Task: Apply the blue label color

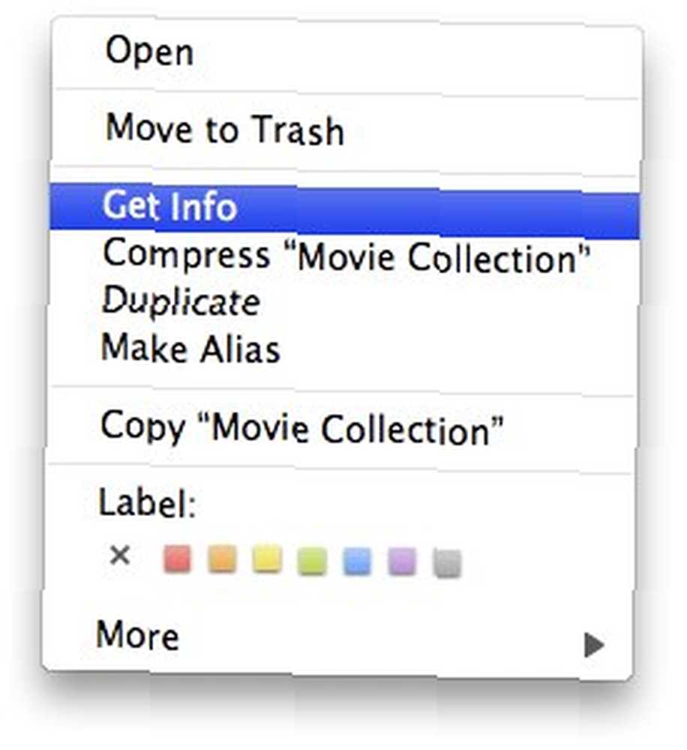Action: (357, 560)
